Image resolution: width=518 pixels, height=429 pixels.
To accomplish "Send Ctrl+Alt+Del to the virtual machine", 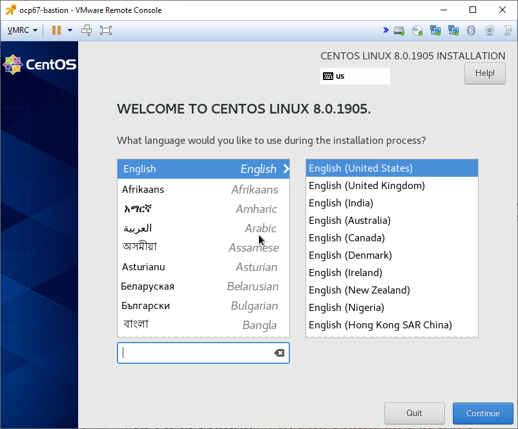I will [87, 30].
